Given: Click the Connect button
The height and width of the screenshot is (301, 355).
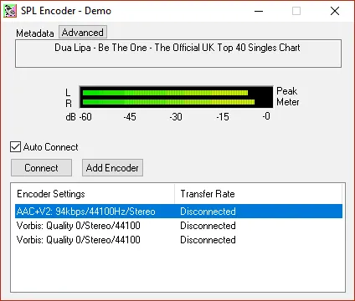Looking at the screenshot, I should tap(41, 168).
